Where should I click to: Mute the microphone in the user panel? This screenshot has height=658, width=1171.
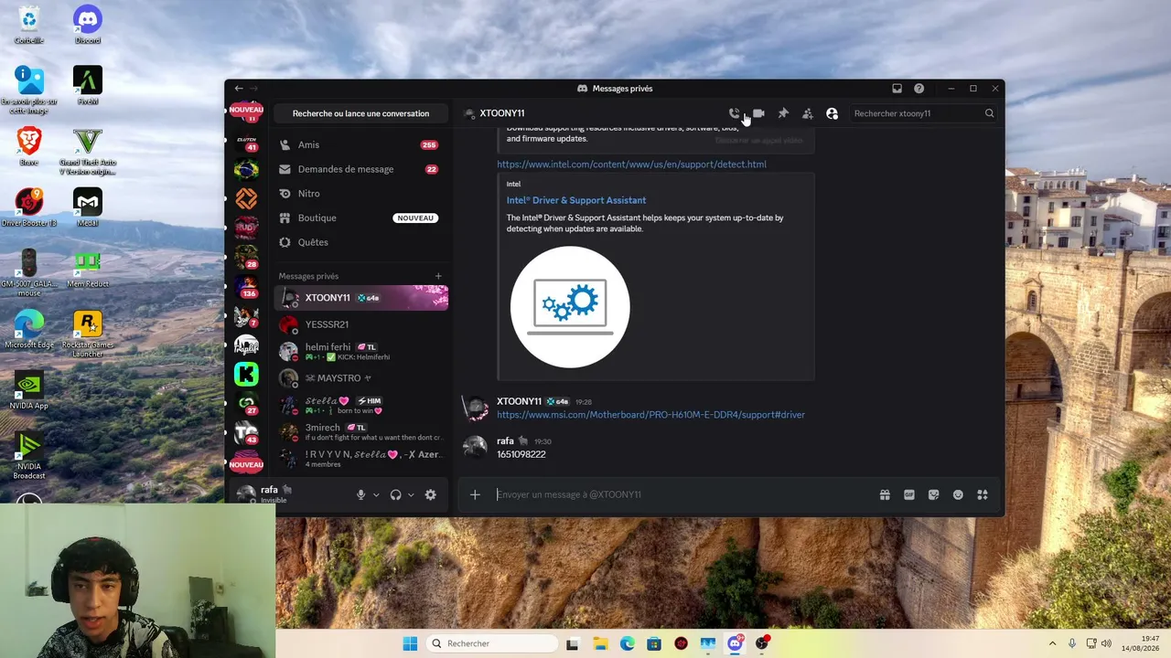tap(360, 494)
